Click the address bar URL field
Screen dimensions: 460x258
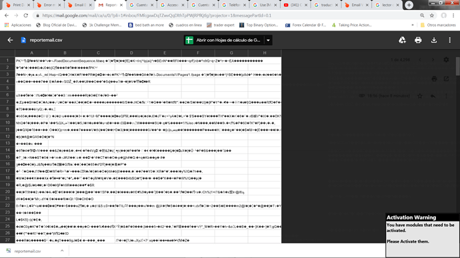[229, 15]
